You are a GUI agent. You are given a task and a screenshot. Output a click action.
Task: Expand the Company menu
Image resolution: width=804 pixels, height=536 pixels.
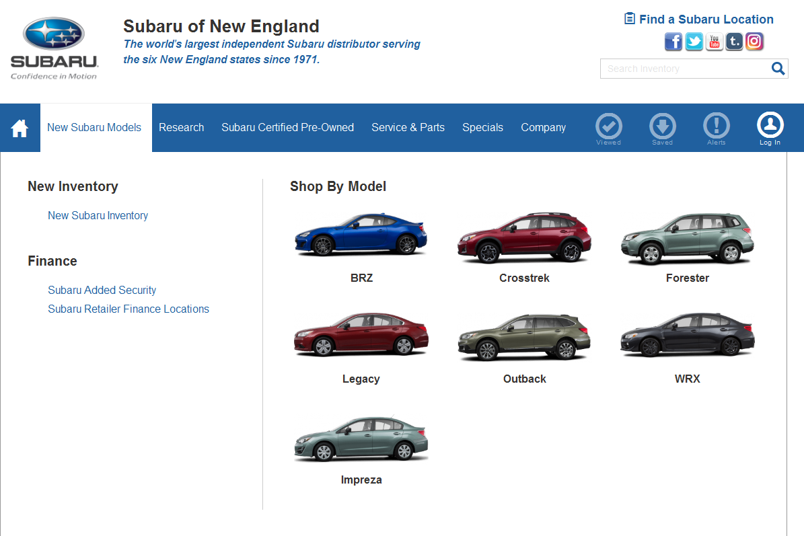pos(543,128)
